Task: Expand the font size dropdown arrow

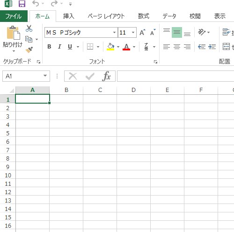Action: 133,33
